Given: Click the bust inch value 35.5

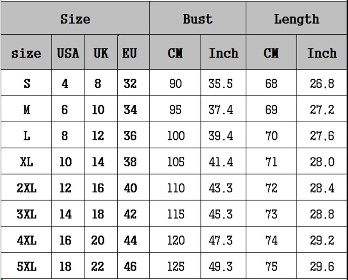Looking at the screenshot, I should coord(221,84).
